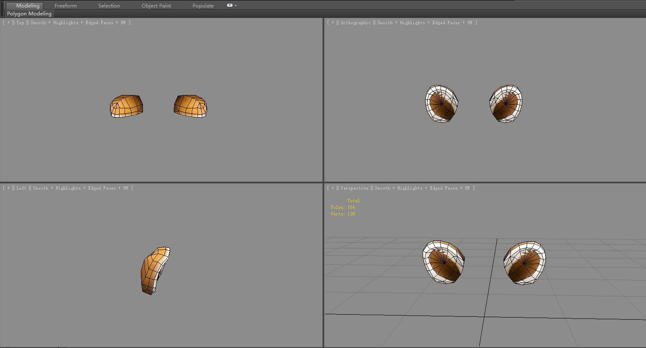Open the Left viewport plus menu

(8, 188)
